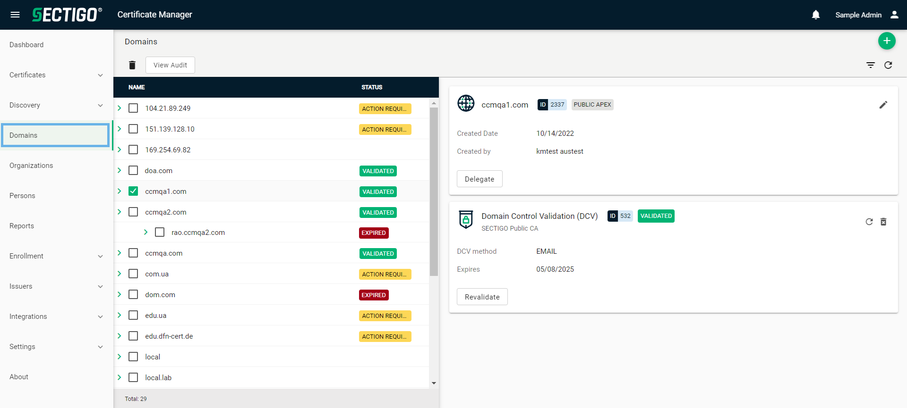Click the EXPIRED badge on rao.ccmqa2.com

pos(374,233)
